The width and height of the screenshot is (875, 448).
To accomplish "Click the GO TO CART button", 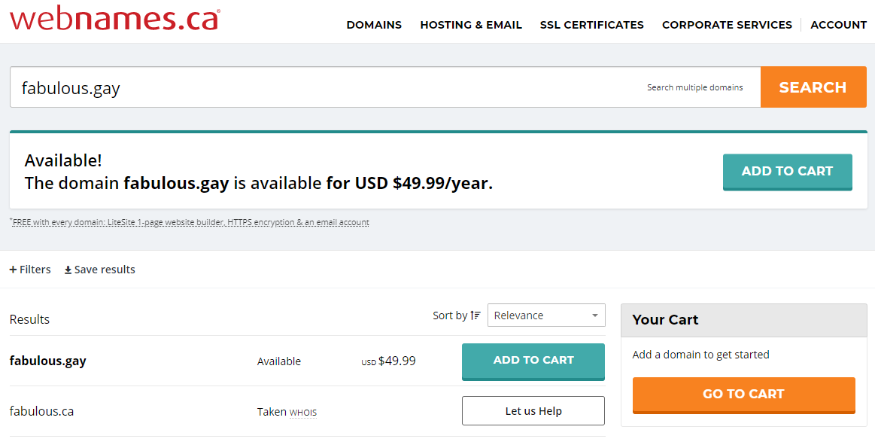I will click(743, 395).
